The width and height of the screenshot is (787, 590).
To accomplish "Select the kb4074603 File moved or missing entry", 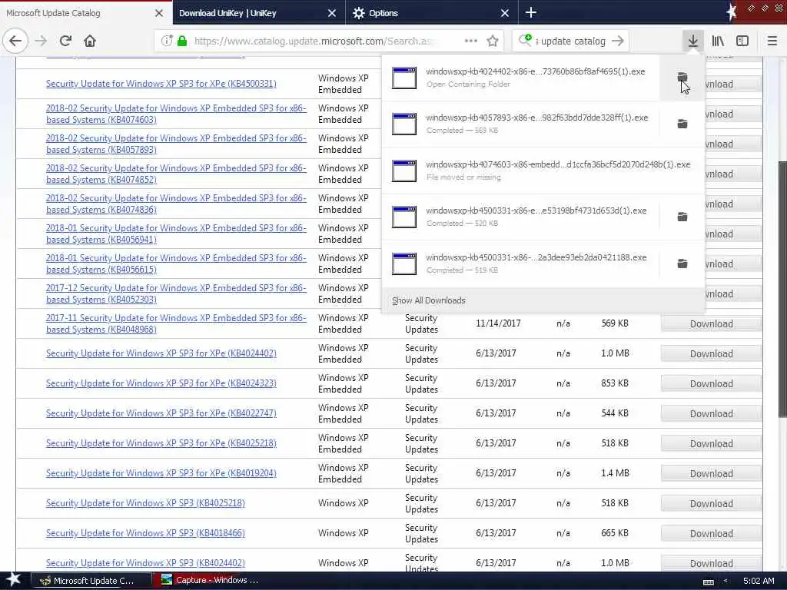I will pos(543,171).
